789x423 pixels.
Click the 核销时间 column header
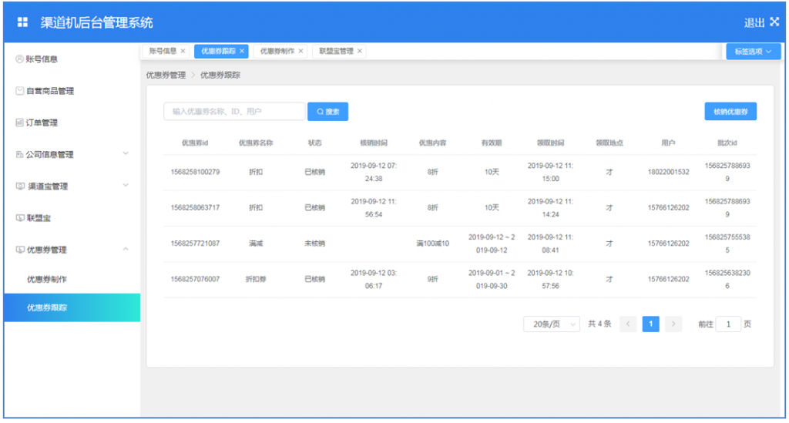coord(374,143)
